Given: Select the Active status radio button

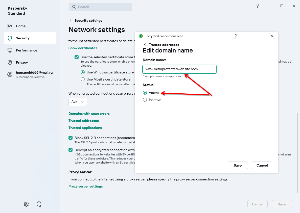Looking at the screenshot, I should [x=145, y=93].
